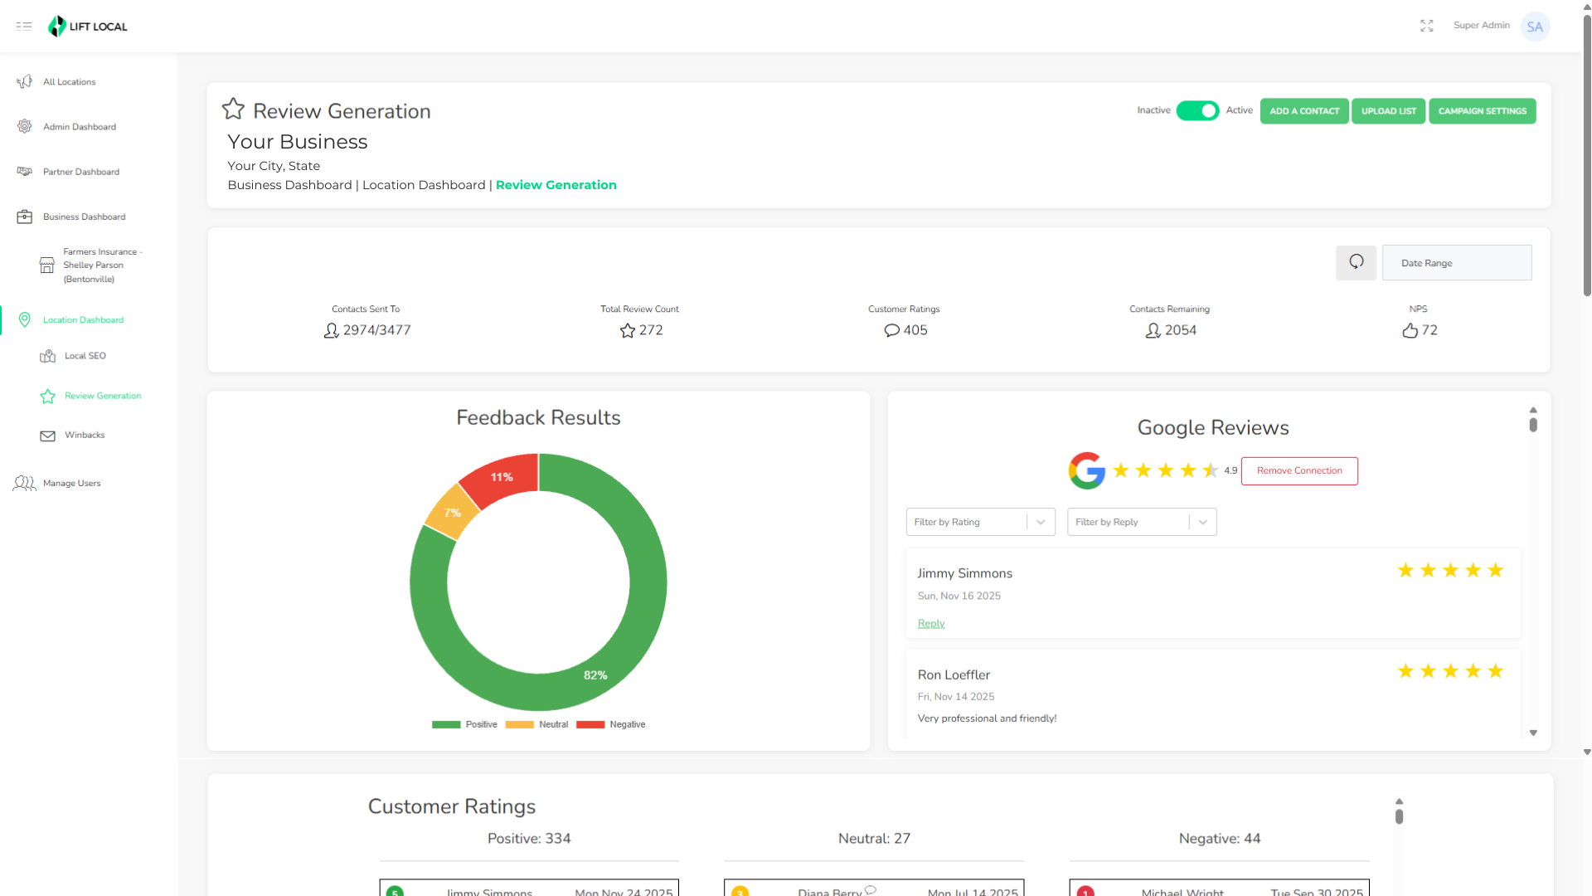Toggle the Negative legend item in chart
This screenshot has height=896, width=1592.
click(611, 724)
